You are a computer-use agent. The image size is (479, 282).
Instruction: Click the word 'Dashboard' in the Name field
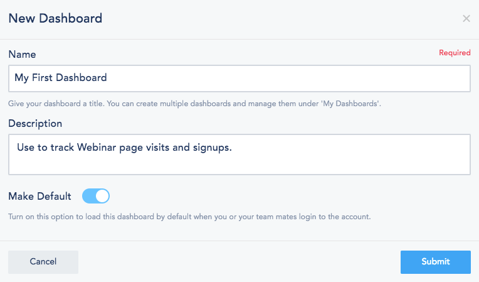pyautogui.click(x=82, y=78)
